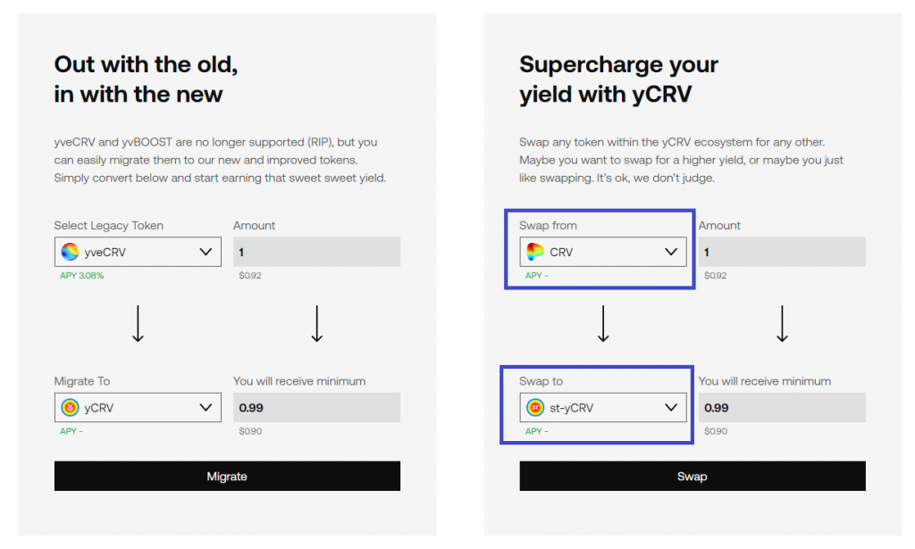Open the Swap to st-yCRV dropdown
Image resolution: width=915 pixels, height=549 pixels.
603,407
